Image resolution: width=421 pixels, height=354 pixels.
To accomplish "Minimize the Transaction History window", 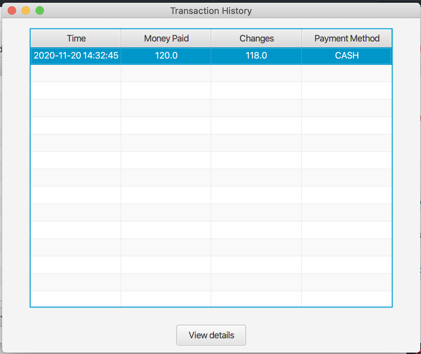I will (x=25, y=10).
